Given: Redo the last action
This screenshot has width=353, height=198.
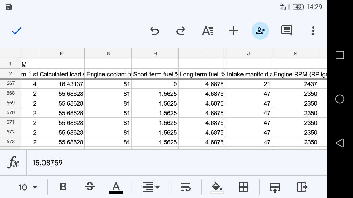Looking at the screenshot, I should [x=181, y=31].
